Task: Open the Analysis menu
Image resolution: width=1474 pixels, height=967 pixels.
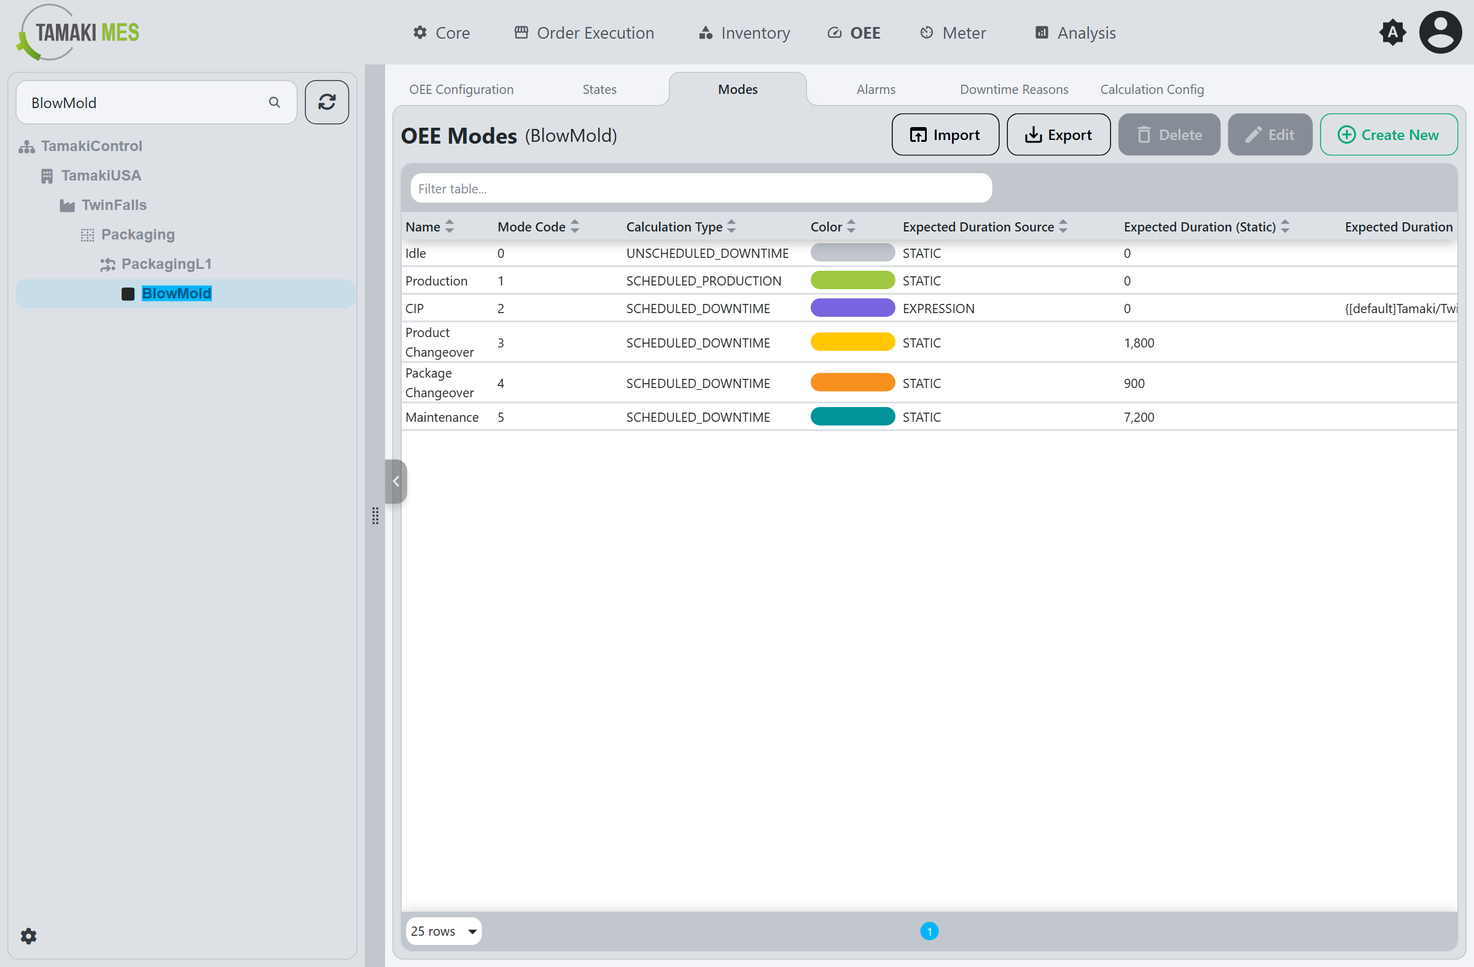Action: (x=1076, y=32)
